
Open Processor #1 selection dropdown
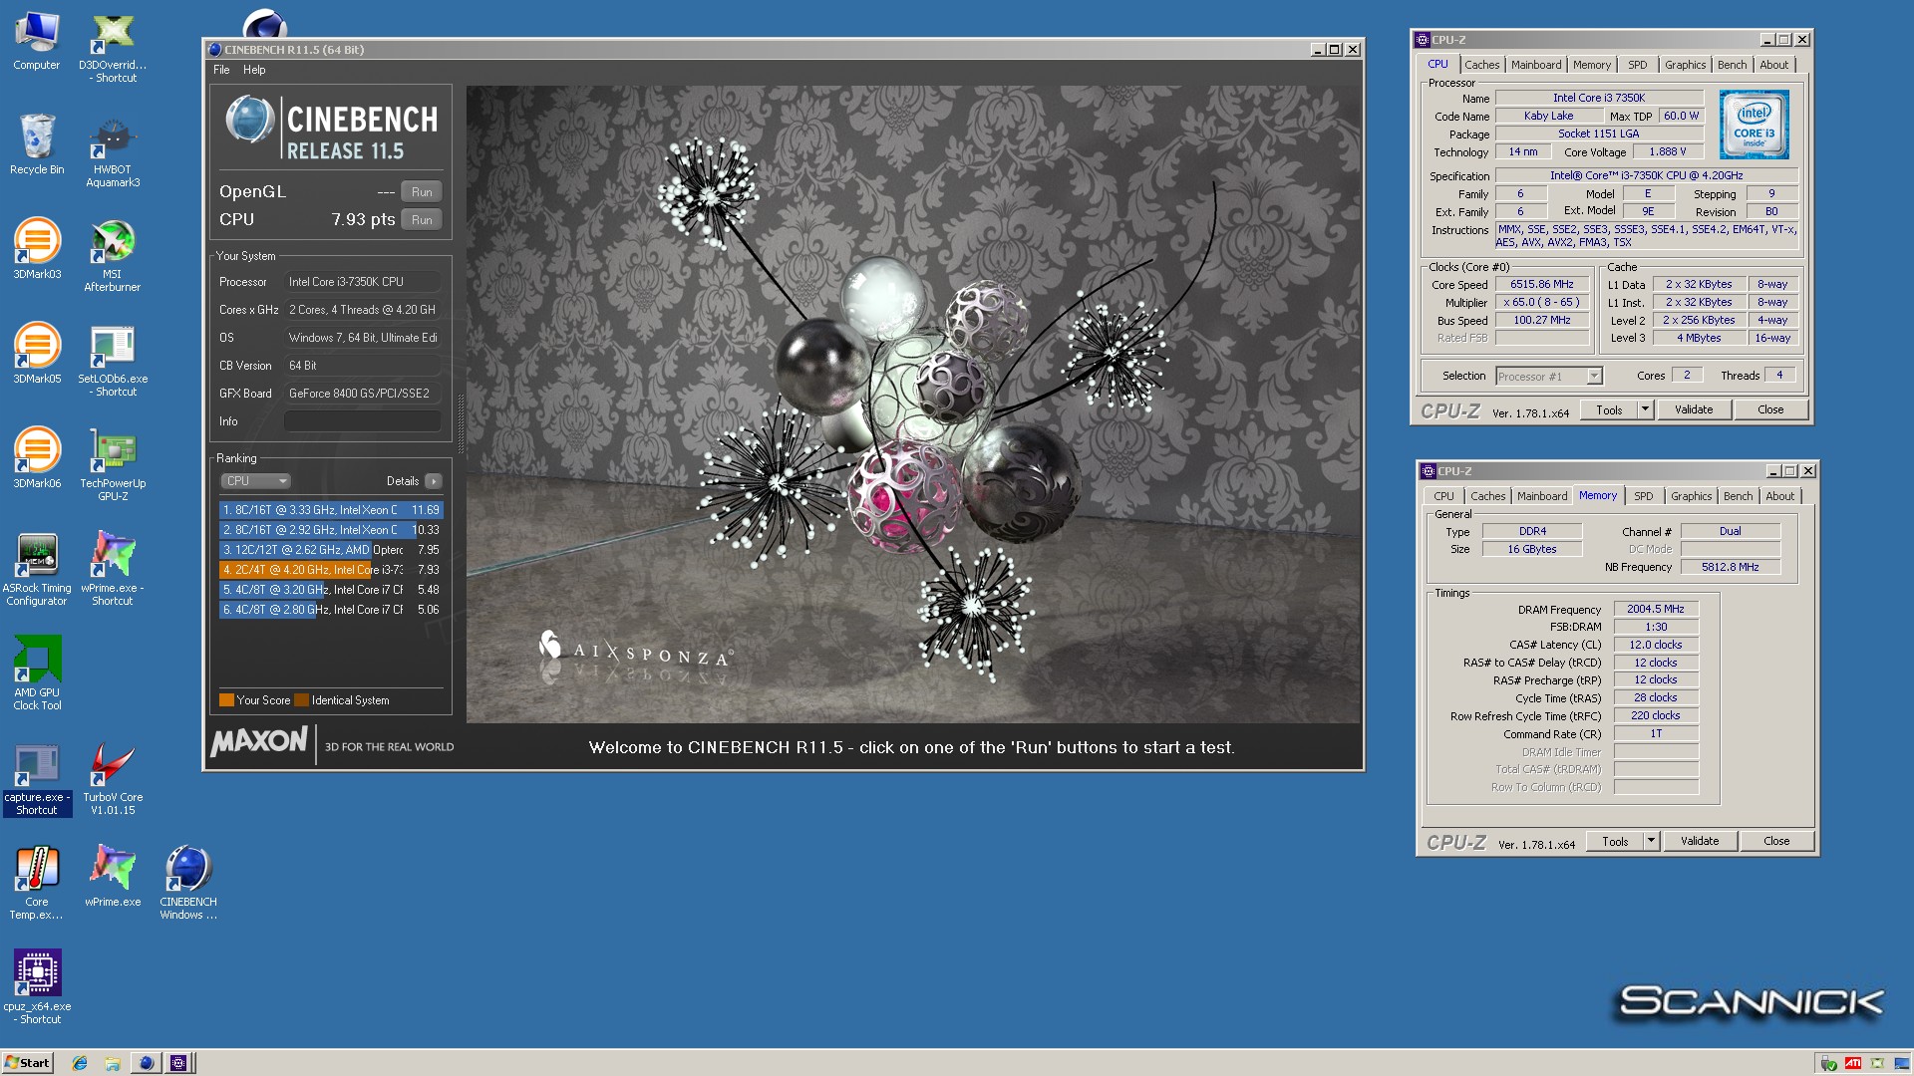click(1549, 376)
